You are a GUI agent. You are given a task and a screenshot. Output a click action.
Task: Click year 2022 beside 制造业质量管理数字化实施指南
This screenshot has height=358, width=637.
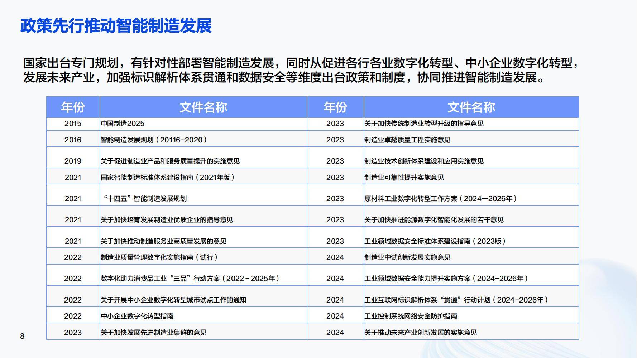[73, 256]
